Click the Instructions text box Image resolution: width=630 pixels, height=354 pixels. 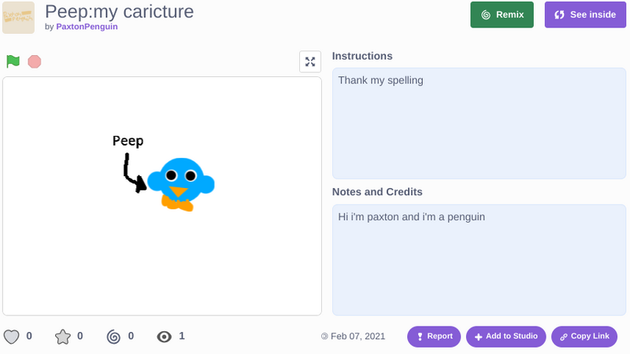coord(479,124)
